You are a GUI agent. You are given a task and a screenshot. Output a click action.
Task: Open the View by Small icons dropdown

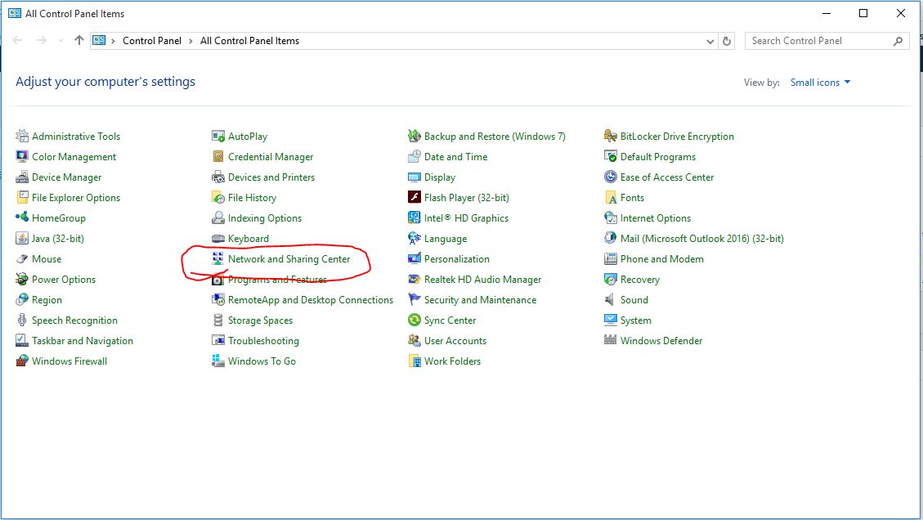pos(820,83)
